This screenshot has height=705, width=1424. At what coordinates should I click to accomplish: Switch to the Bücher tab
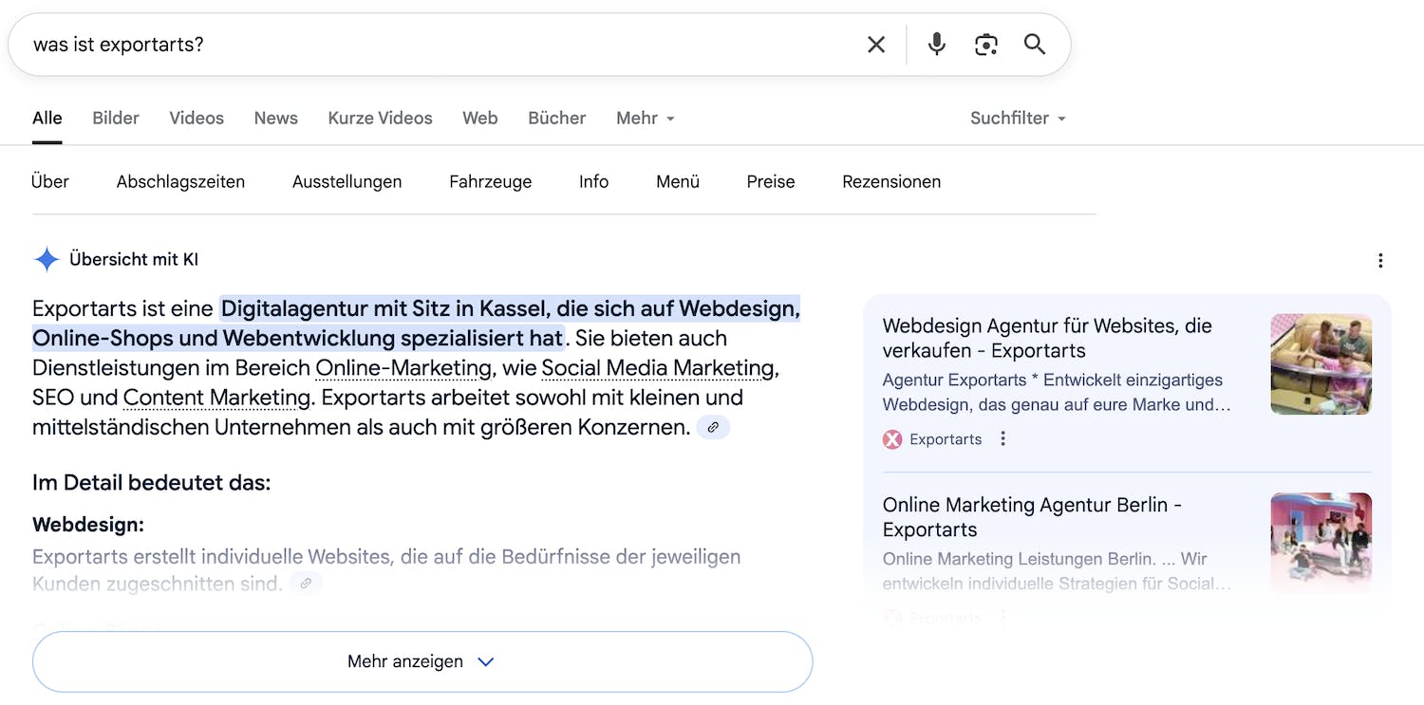click(x=557, y=118)
